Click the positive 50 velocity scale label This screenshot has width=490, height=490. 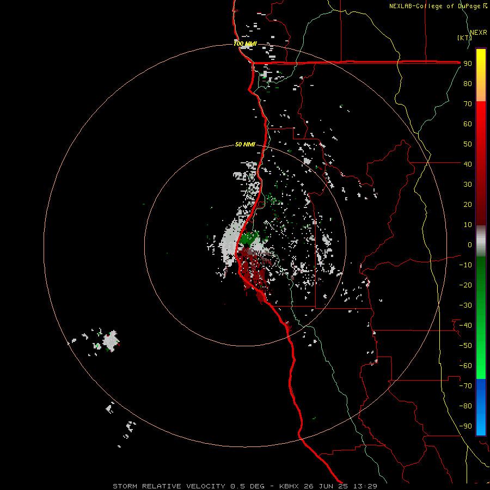coord(468,144)
